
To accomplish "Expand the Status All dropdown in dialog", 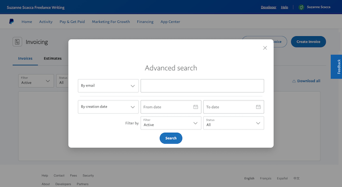I will (234, 123).
